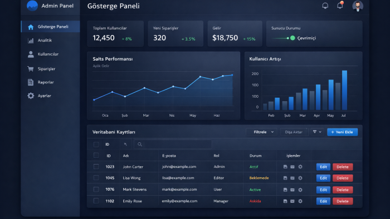Expand the filter icon dropdown next to Dışa Aktar

point(317,132)
